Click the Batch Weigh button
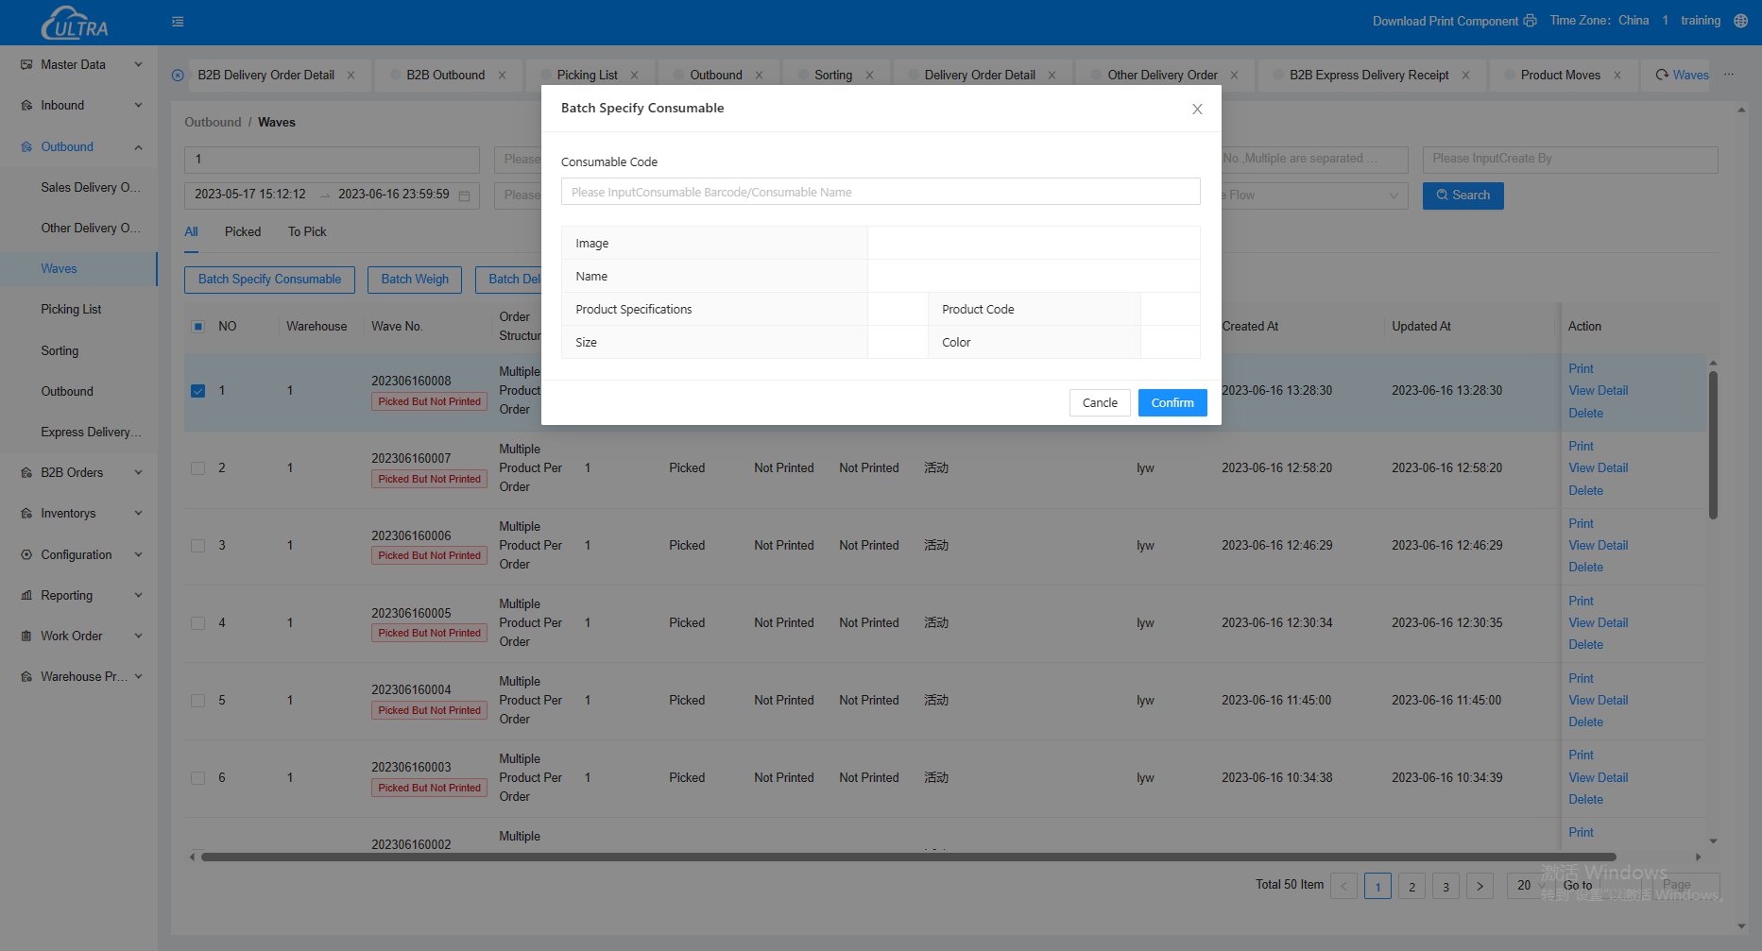The image size is (1762, 951). click(415, 280)
